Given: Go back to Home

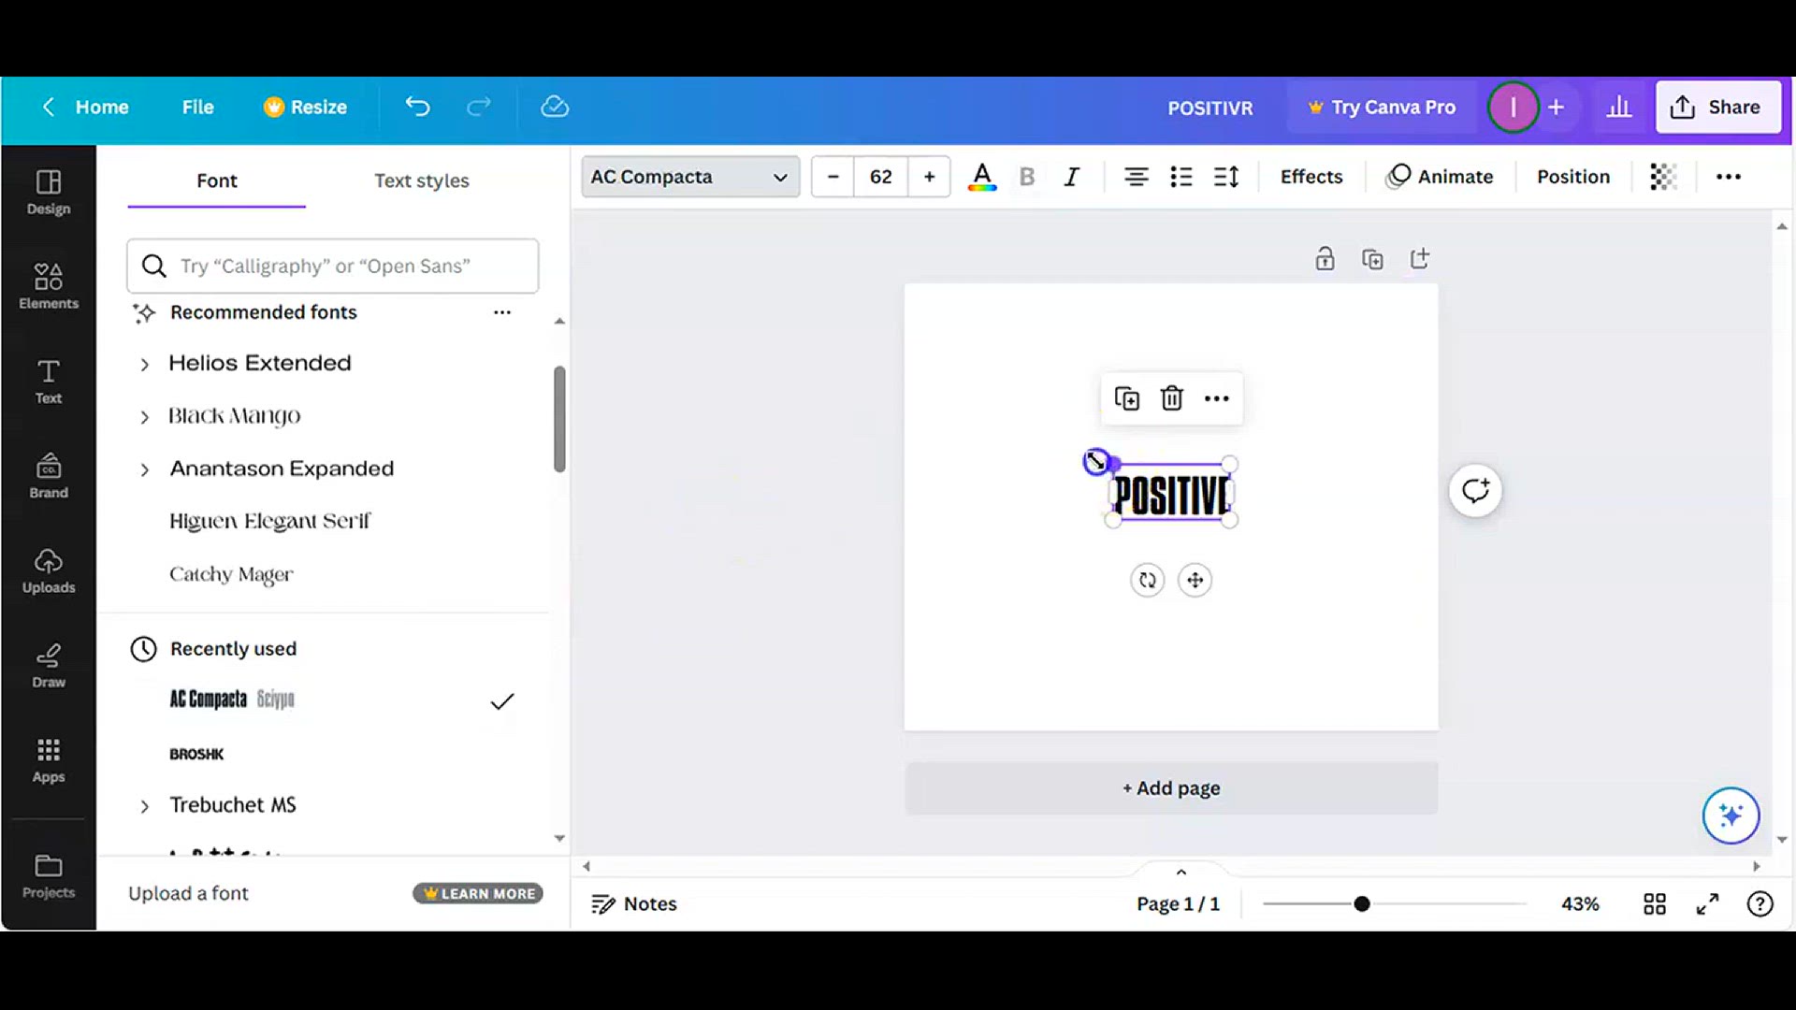Looking at the screenshot, I should point(84,107).
